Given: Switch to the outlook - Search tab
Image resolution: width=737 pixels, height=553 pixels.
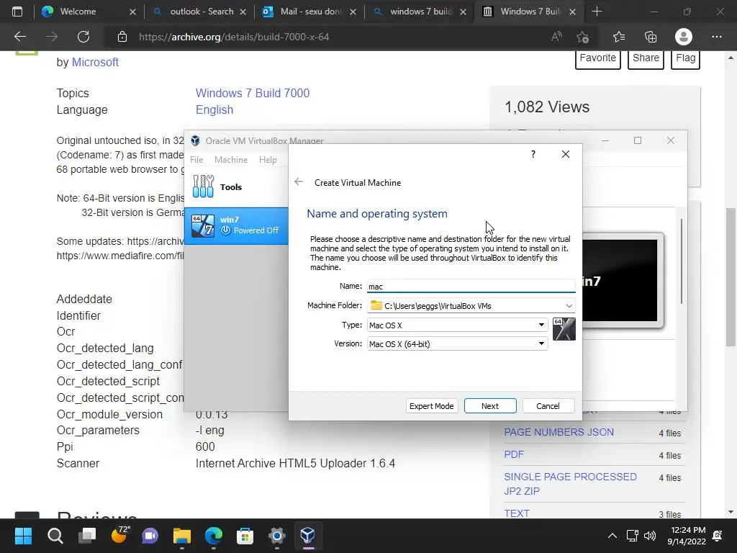Looking at the screenshot, I should (200, 12).
